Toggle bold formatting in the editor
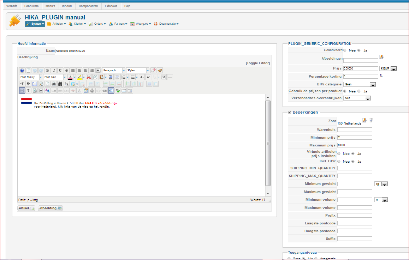The width and height of the screenshot is (409, 260). point(47,71)
